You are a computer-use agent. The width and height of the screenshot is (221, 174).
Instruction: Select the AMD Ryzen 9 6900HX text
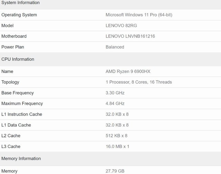[x=128, y=72]
